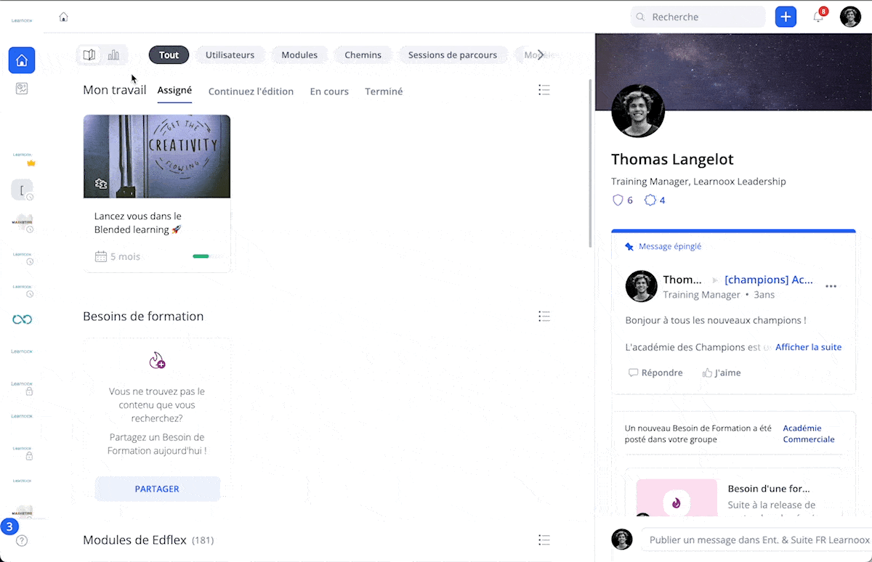Switch to the En cours tab
The height and width of the screenshot is (562, 872).
[x=329, y=91]
